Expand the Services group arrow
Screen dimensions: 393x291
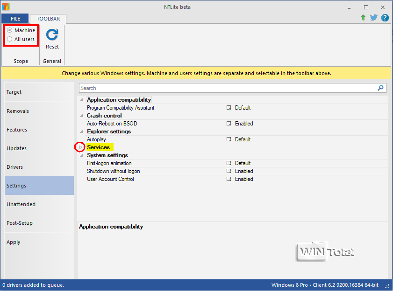click(80, 147)
